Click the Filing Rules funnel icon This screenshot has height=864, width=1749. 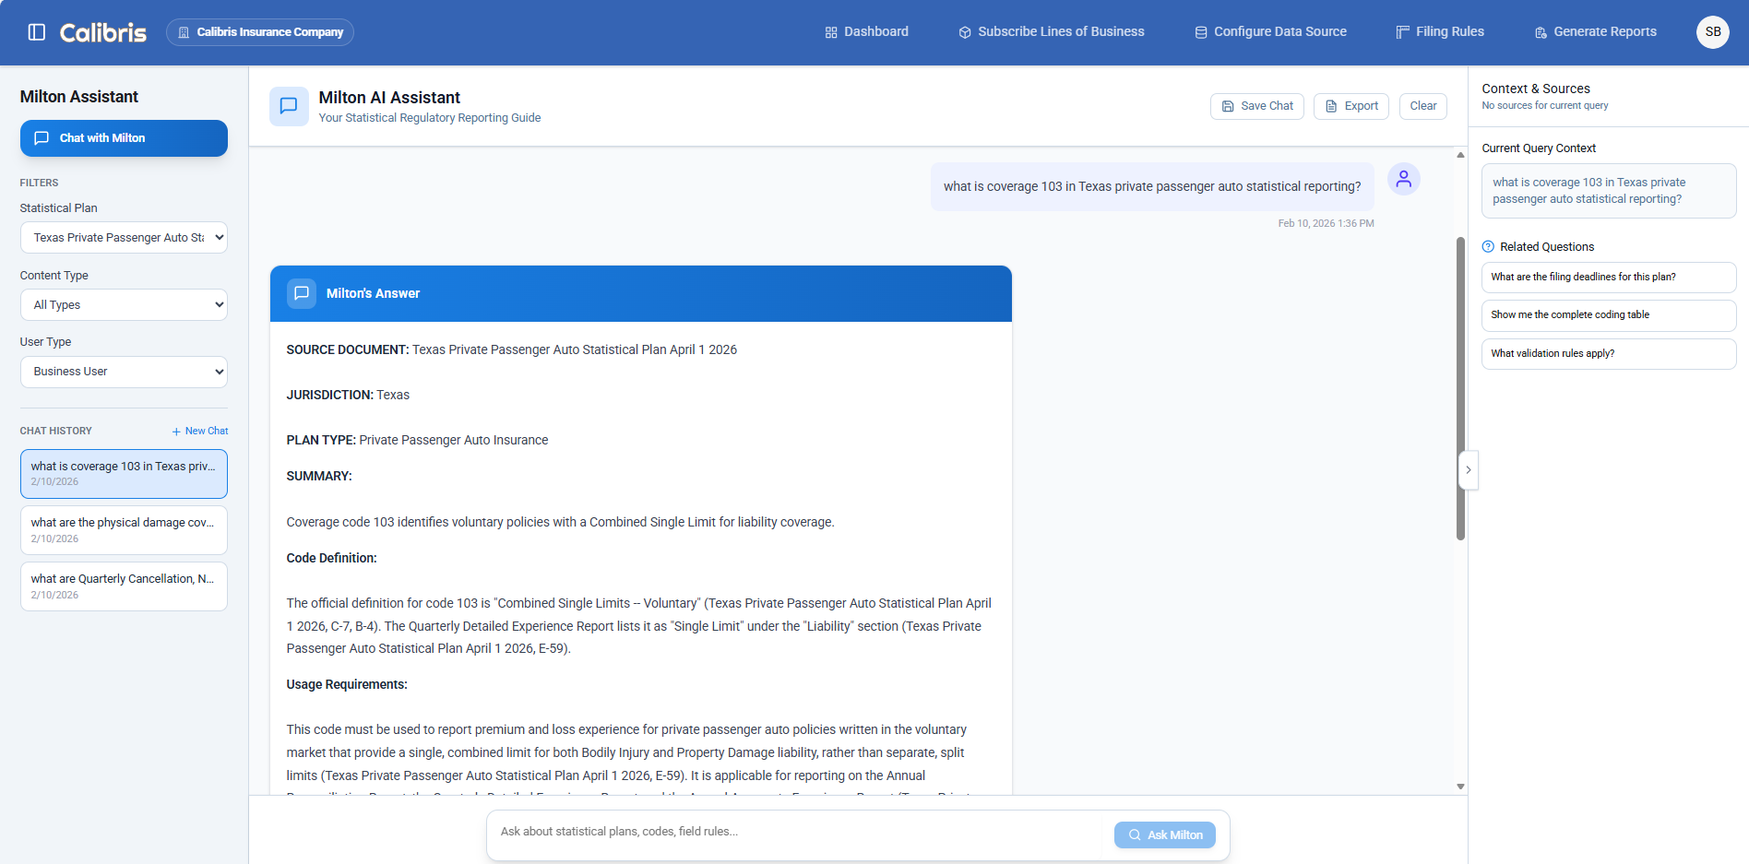point(1403,31)
